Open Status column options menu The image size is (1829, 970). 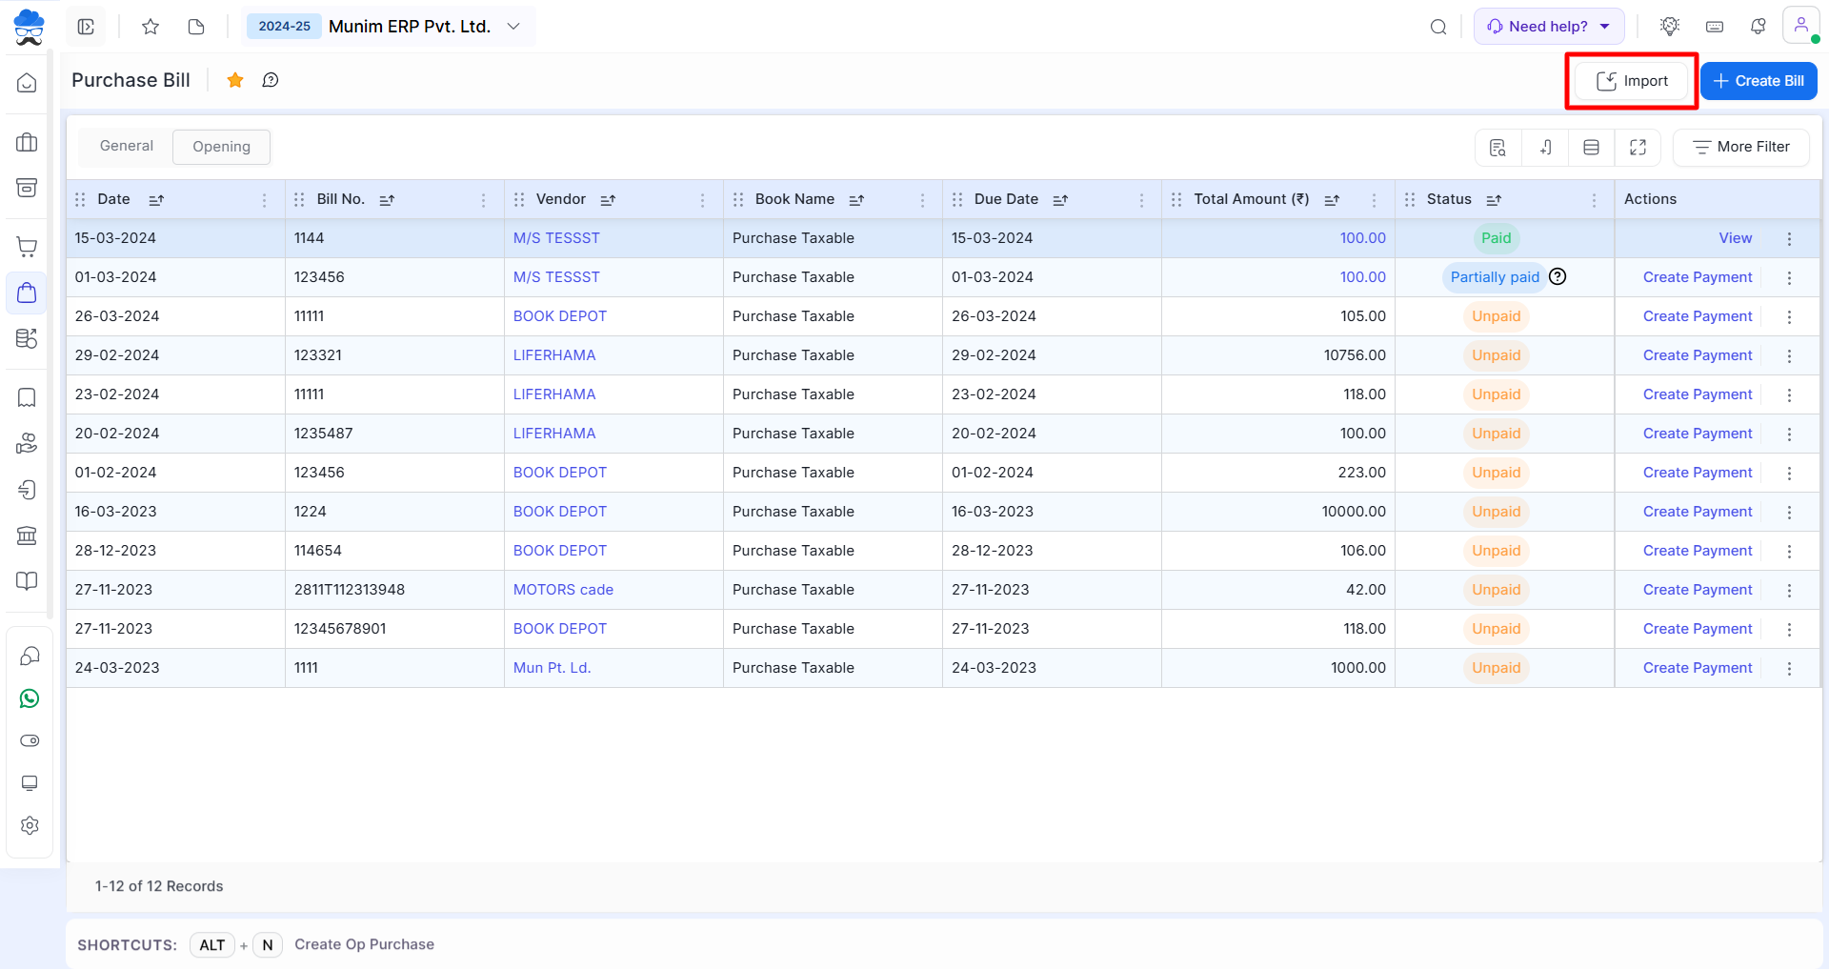coord(1594,199)
